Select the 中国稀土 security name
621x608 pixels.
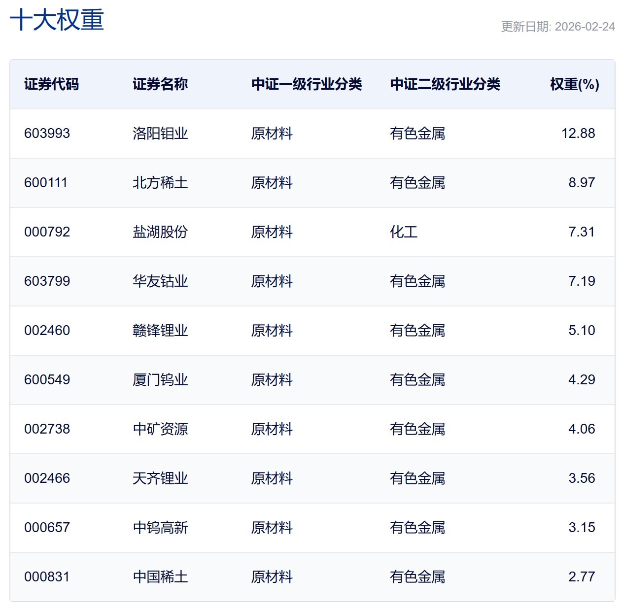tap(160, 577)
